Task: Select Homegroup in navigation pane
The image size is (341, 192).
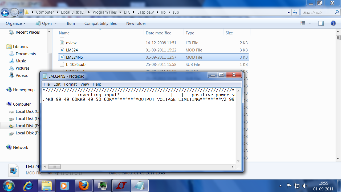Action: click(24, 90)
